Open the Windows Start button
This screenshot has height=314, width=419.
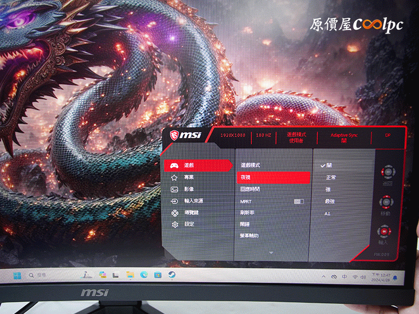coord(17,275)
